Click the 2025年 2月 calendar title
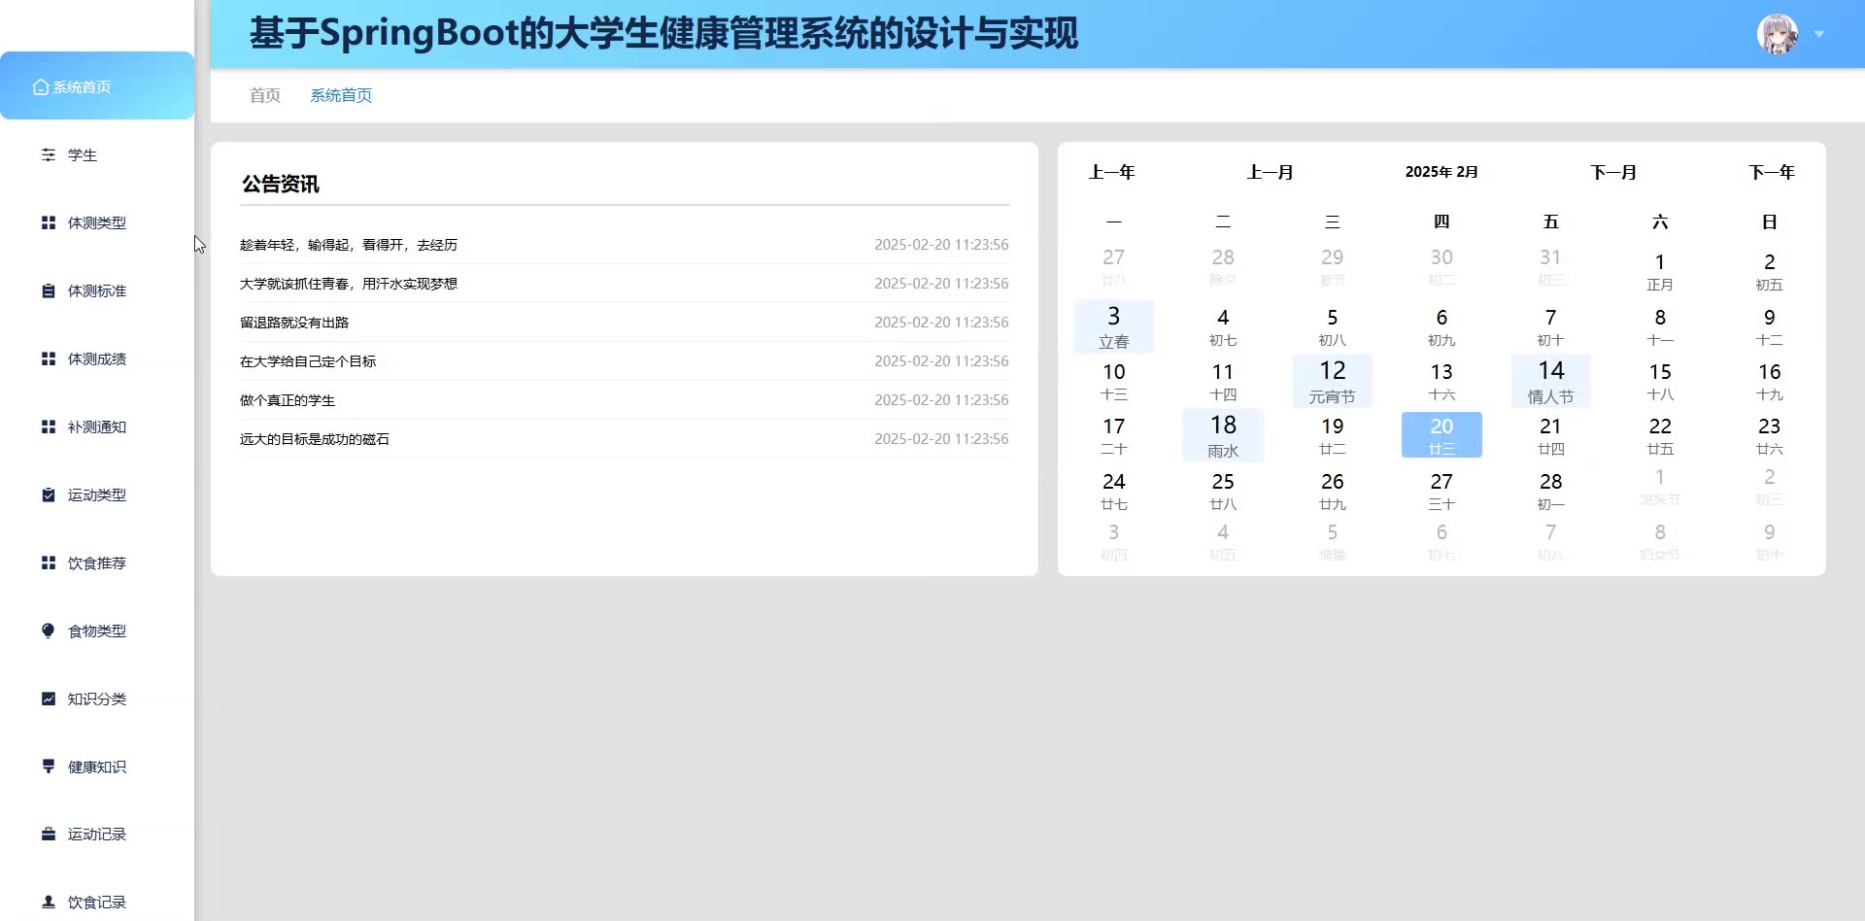The height and width of the screenshot is (921, 1865). coord(1441,172)
